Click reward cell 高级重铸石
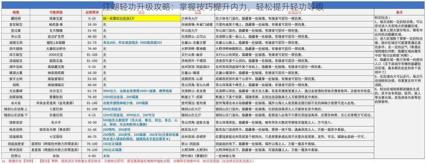The height and width of the screenshot is (164, 426). pyautogui.click(x=56, y=79)
